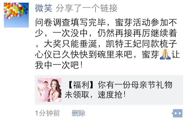Tap the mother and baby link thumbnail
The width and height of the screenshot is (186, 119).
(x=50, y=90)
